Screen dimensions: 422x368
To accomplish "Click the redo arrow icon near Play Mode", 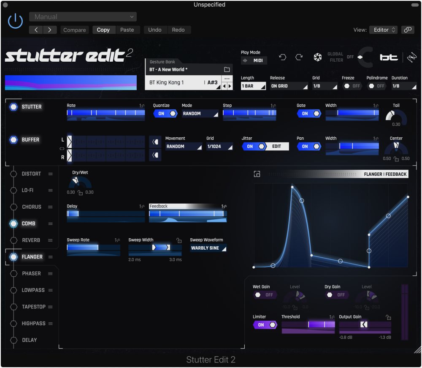I will point(298,57).
